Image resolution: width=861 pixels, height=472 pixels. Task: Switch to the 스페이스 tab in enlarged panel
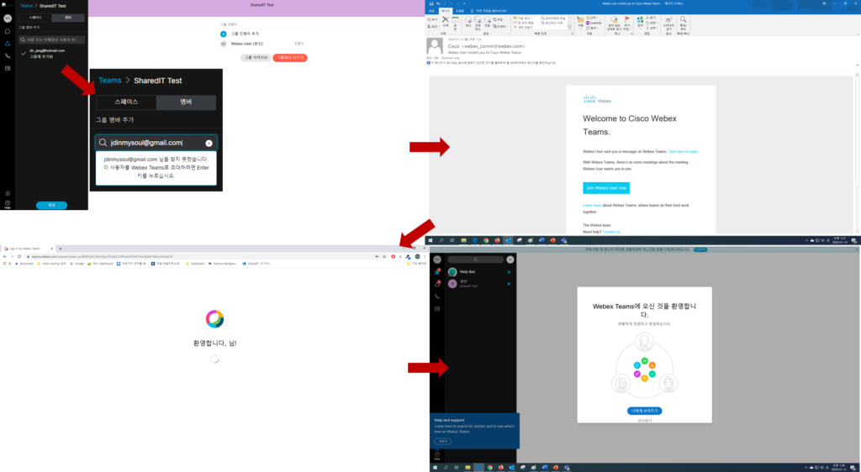pyautogui.click(x=126, y=102)
